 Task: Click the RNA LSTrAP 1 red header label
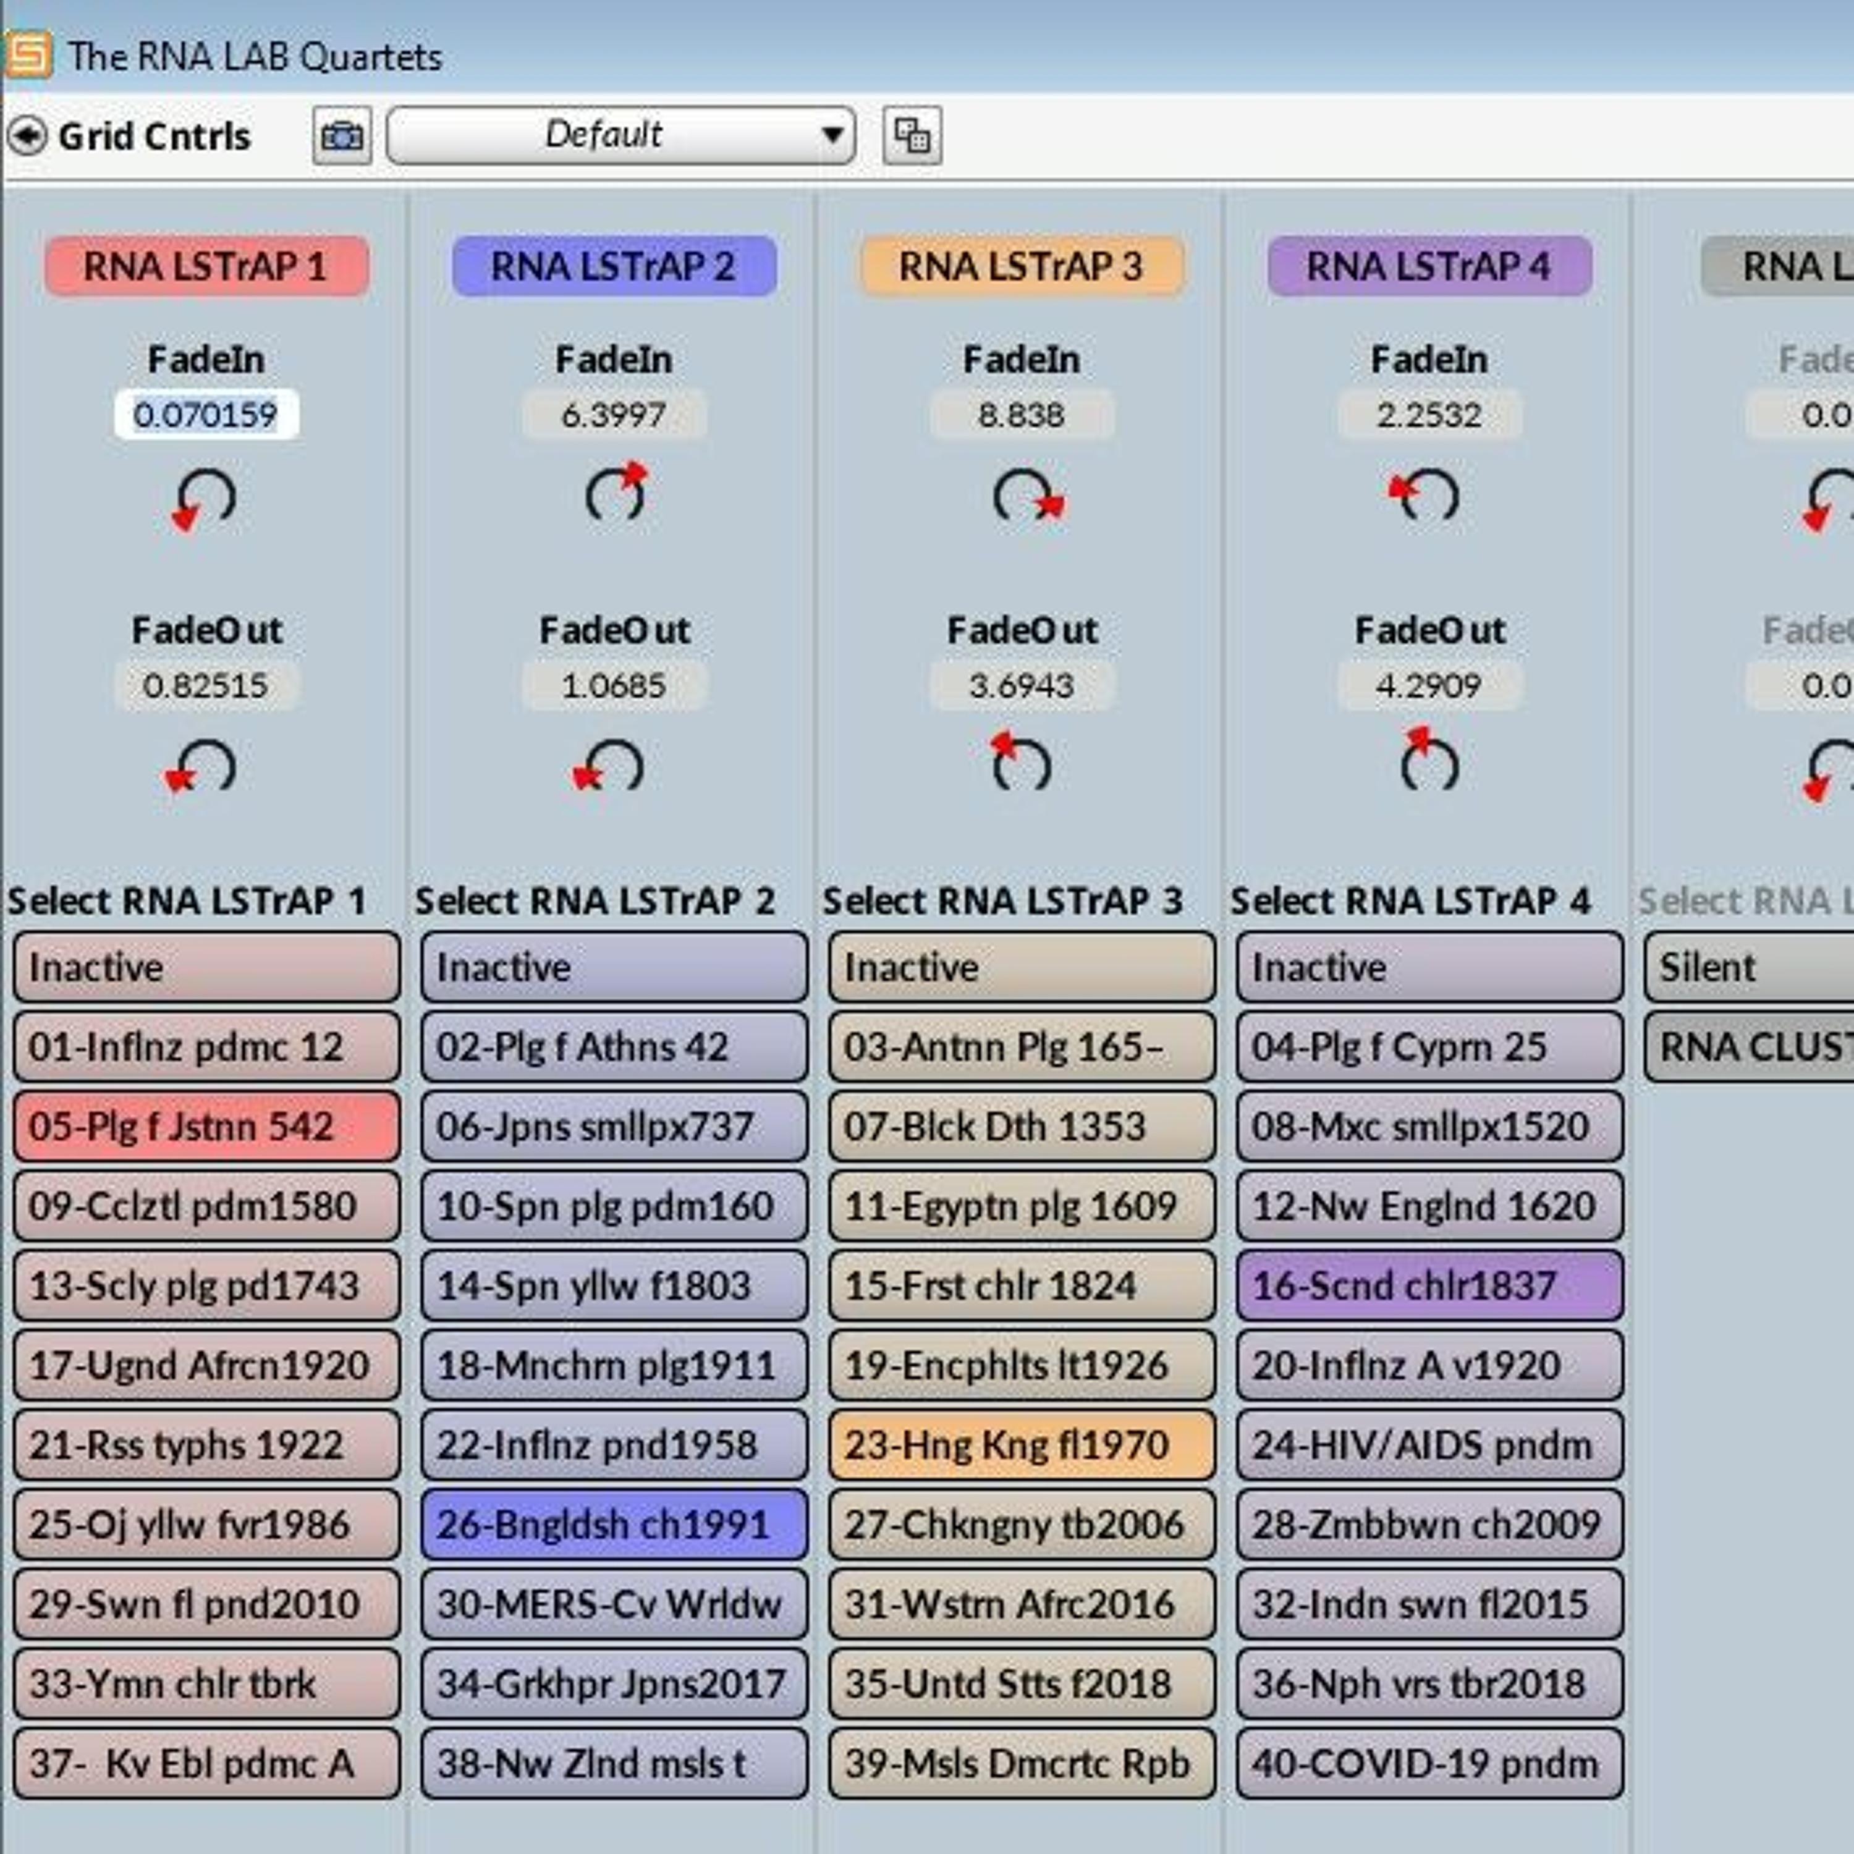point(206,266)
